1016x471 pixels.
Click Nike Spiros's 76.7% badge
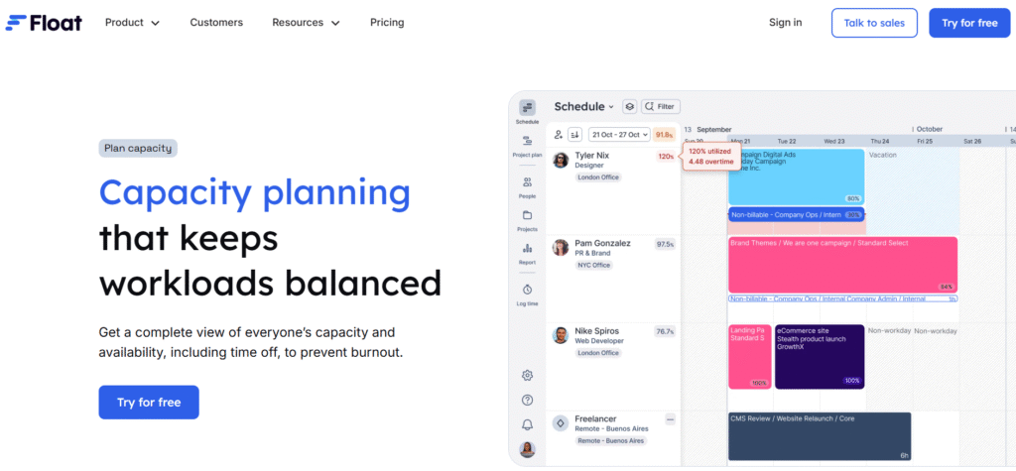(665, 332)
